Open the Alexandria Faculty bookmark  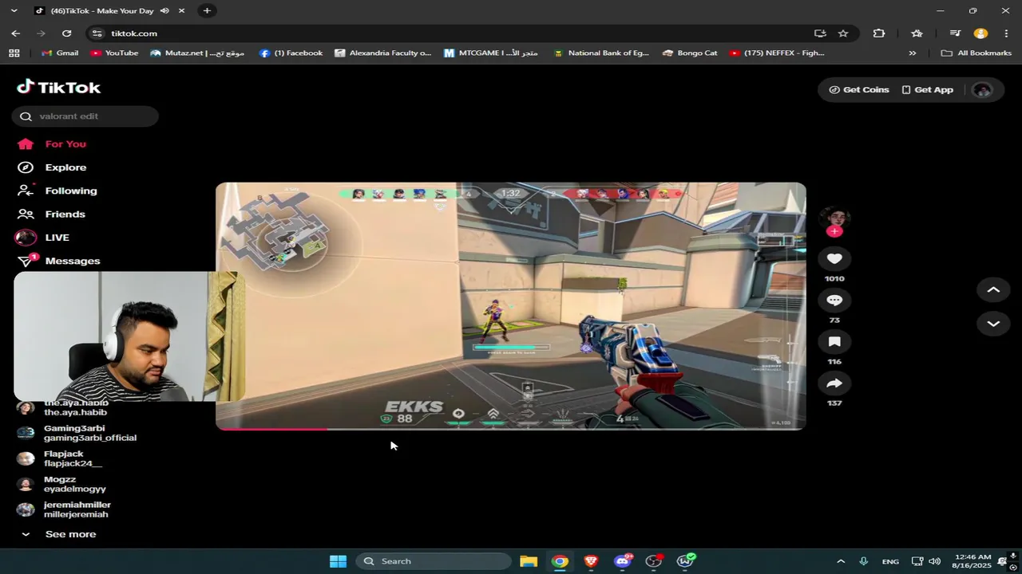tap(383, 53)
